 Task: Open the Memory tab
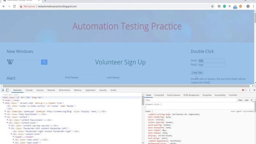point(78,90)
